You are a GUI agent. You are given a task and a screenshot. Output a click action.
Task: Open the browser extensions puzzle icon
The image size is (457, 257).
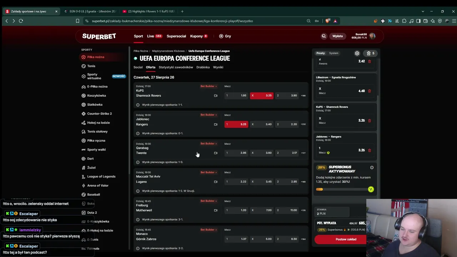point(404,21)
